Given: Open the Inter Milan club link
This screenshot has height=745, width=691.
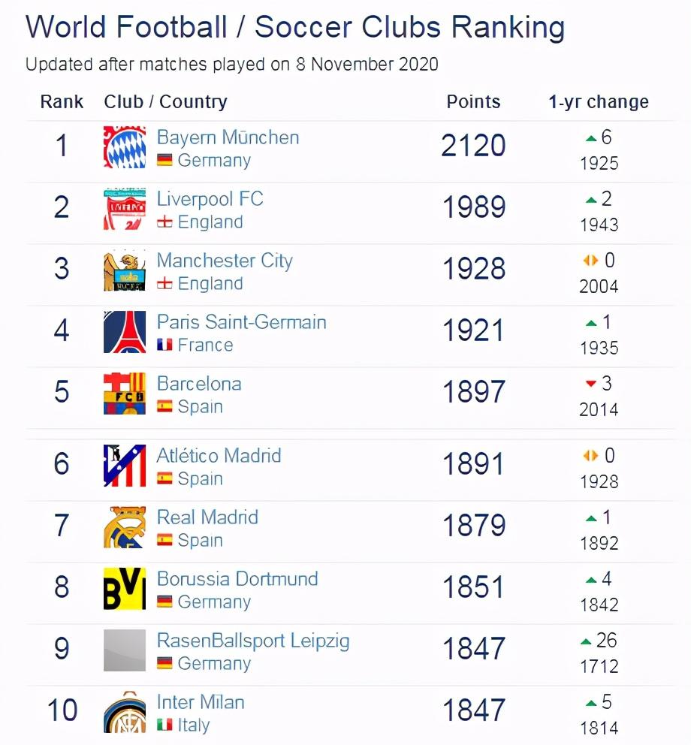Looking at the screenshot, I should click(x=201, y=702).
